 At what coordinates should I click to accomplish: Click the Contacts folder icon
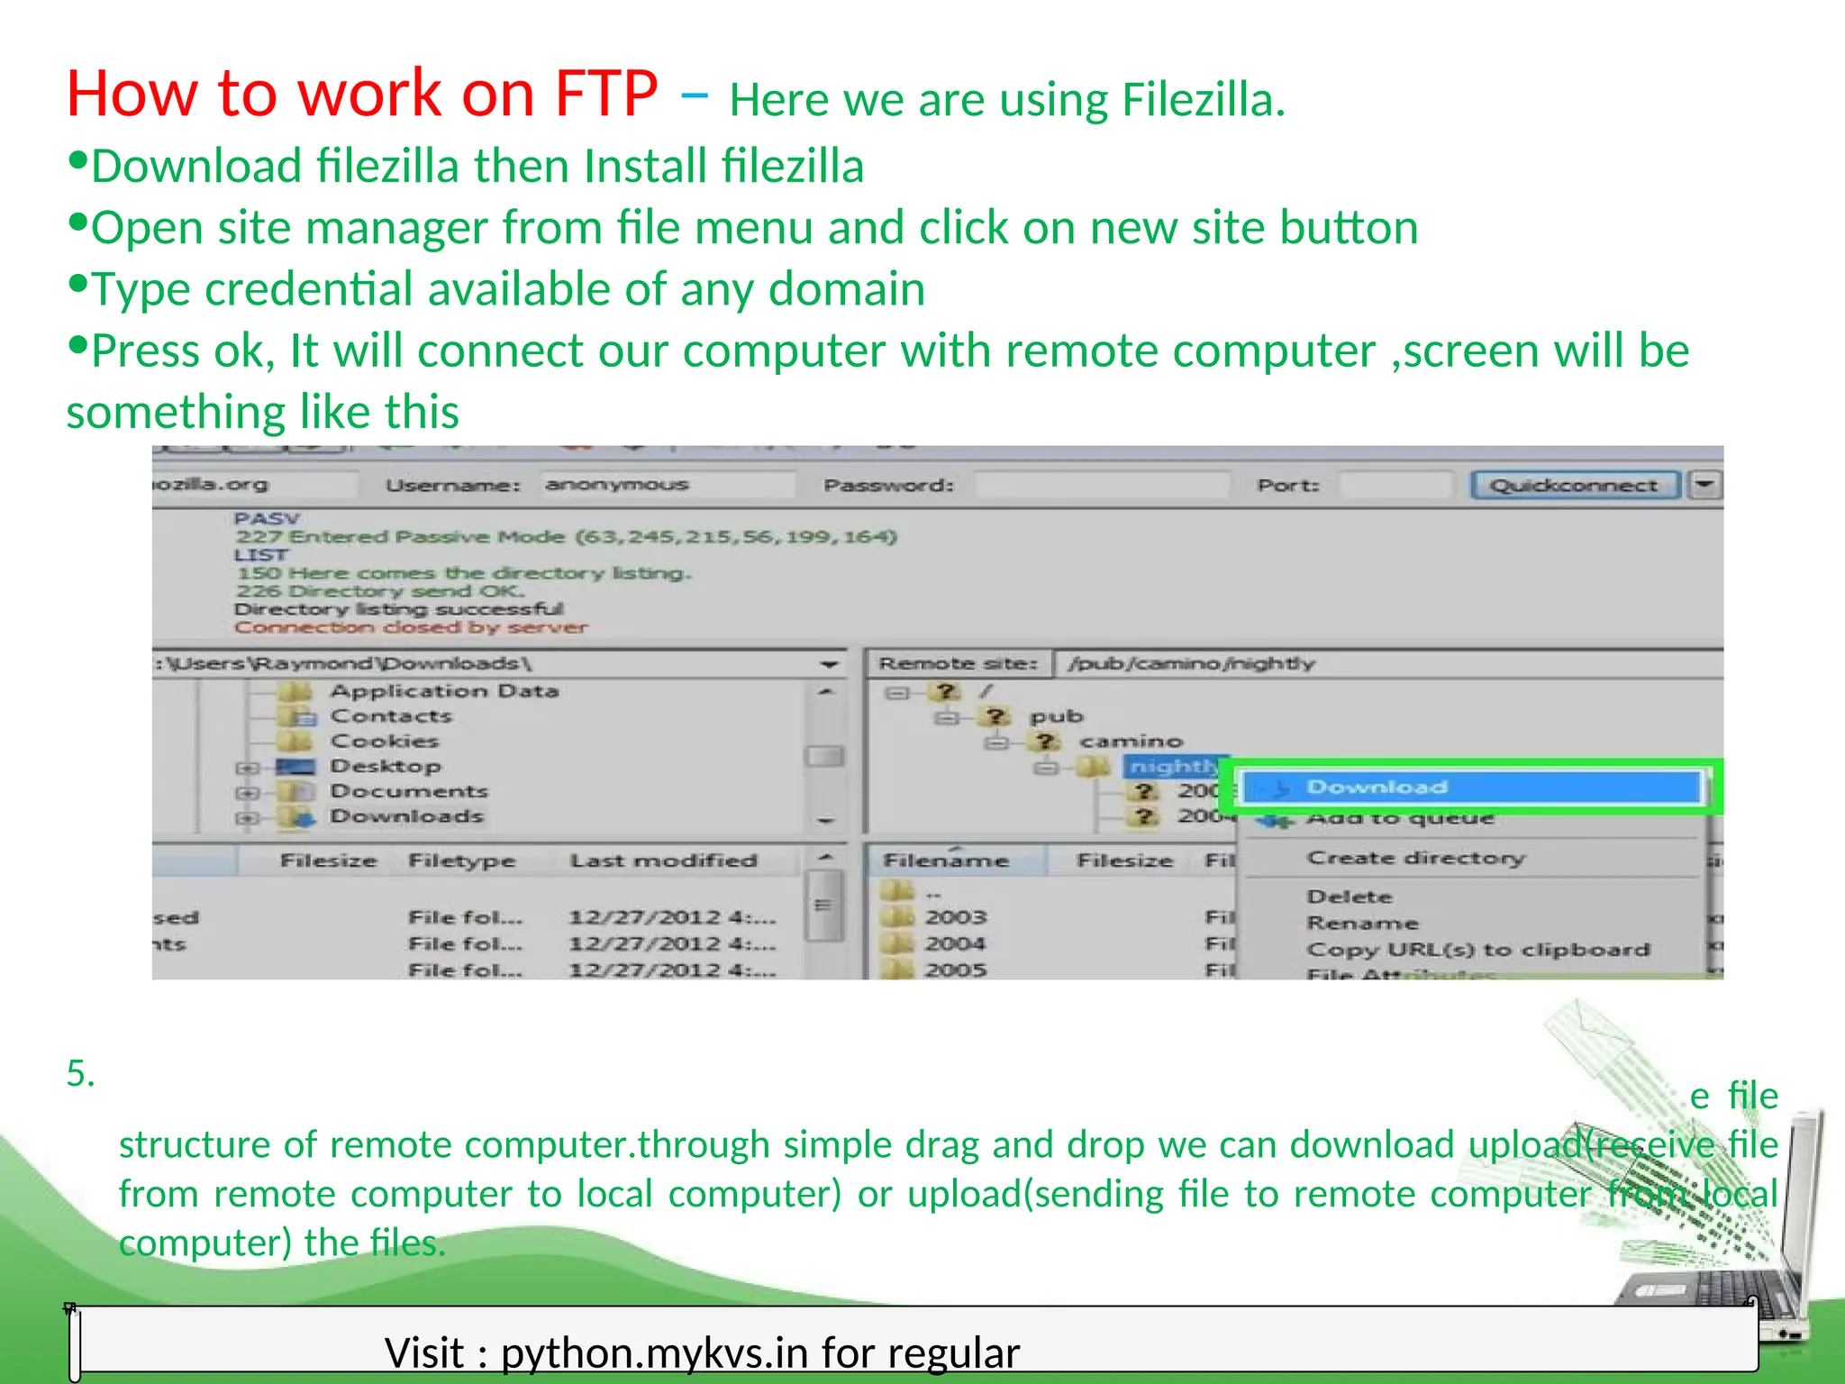coord(296,717)
